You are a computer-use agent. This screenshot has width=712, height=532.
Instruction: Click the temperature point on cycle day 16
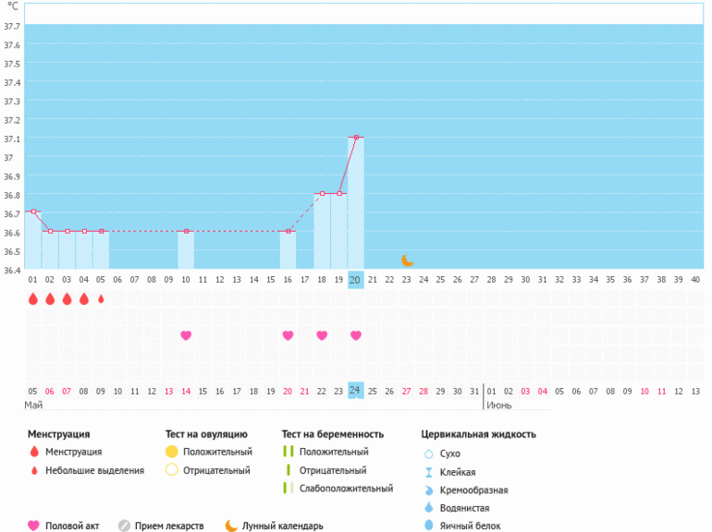[x=288, y=231]
